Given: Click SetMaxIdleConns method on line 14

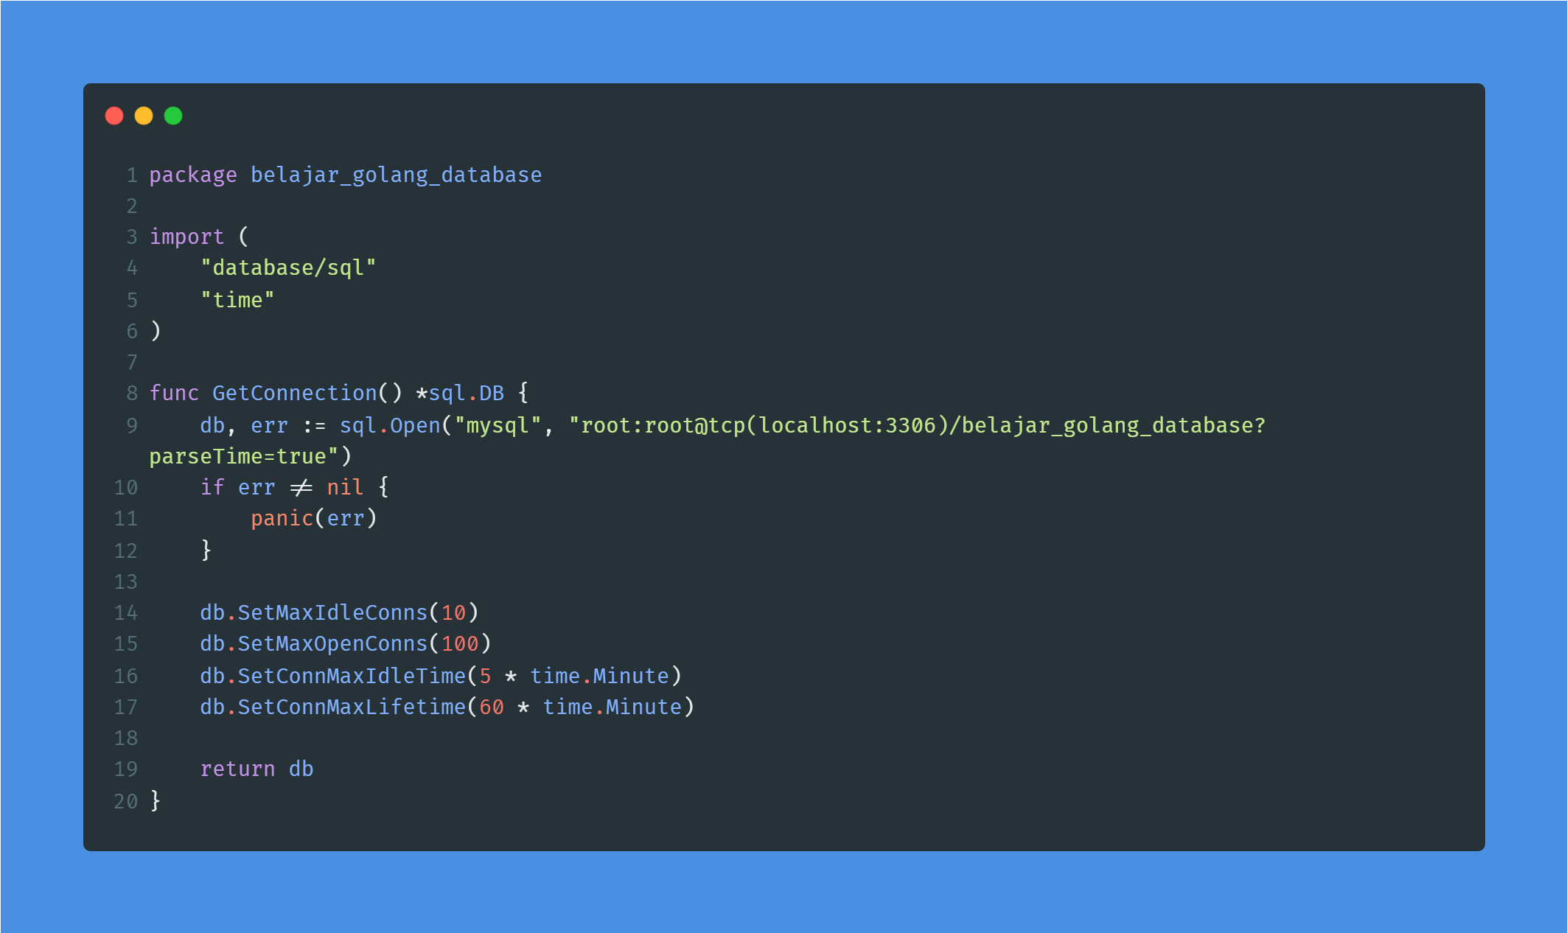Looking at the screenshot, I should pos(332,613).
